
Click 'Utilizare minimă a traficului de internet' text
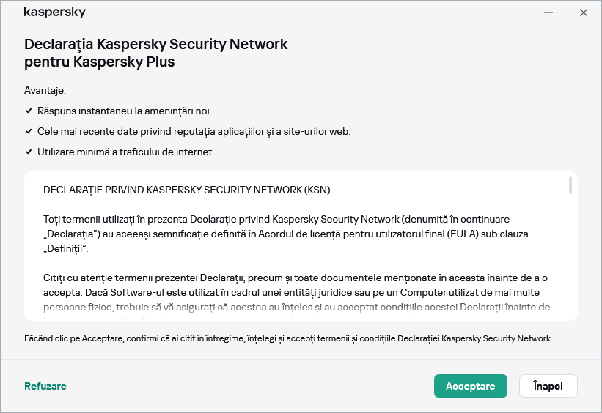click(x=125, y=152)
